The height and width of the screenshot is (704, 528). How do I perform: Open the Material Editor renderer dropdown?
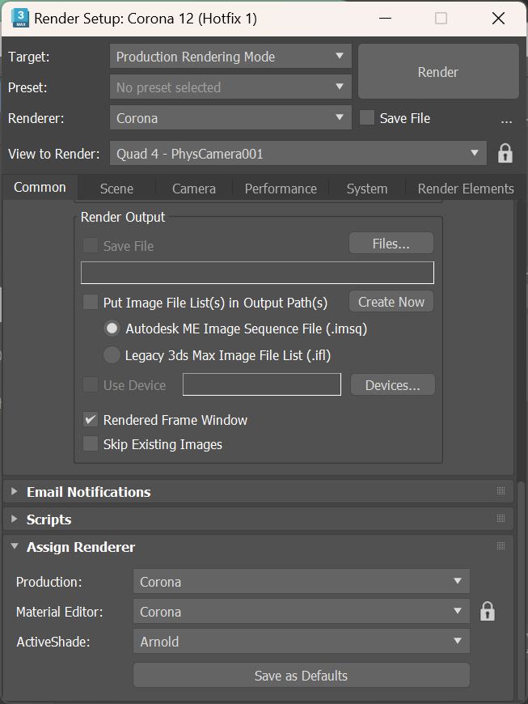click(302, 612)
